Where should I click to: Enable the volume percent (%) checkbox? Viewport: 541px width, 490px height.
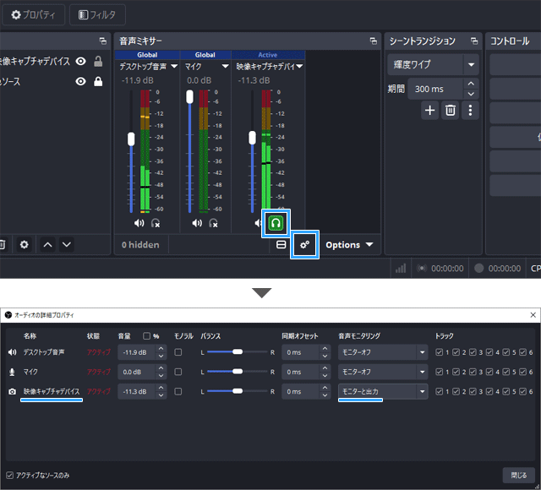147,335
